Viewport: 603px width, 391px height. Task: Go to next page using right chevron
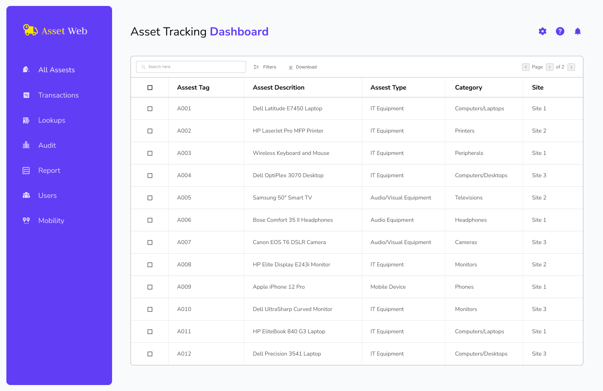click(x=571, y=67)
